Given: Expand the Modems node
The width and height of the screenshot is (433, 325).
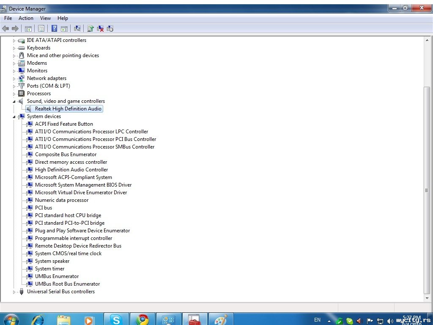Looking at the screenshot, I should [14, 63].
